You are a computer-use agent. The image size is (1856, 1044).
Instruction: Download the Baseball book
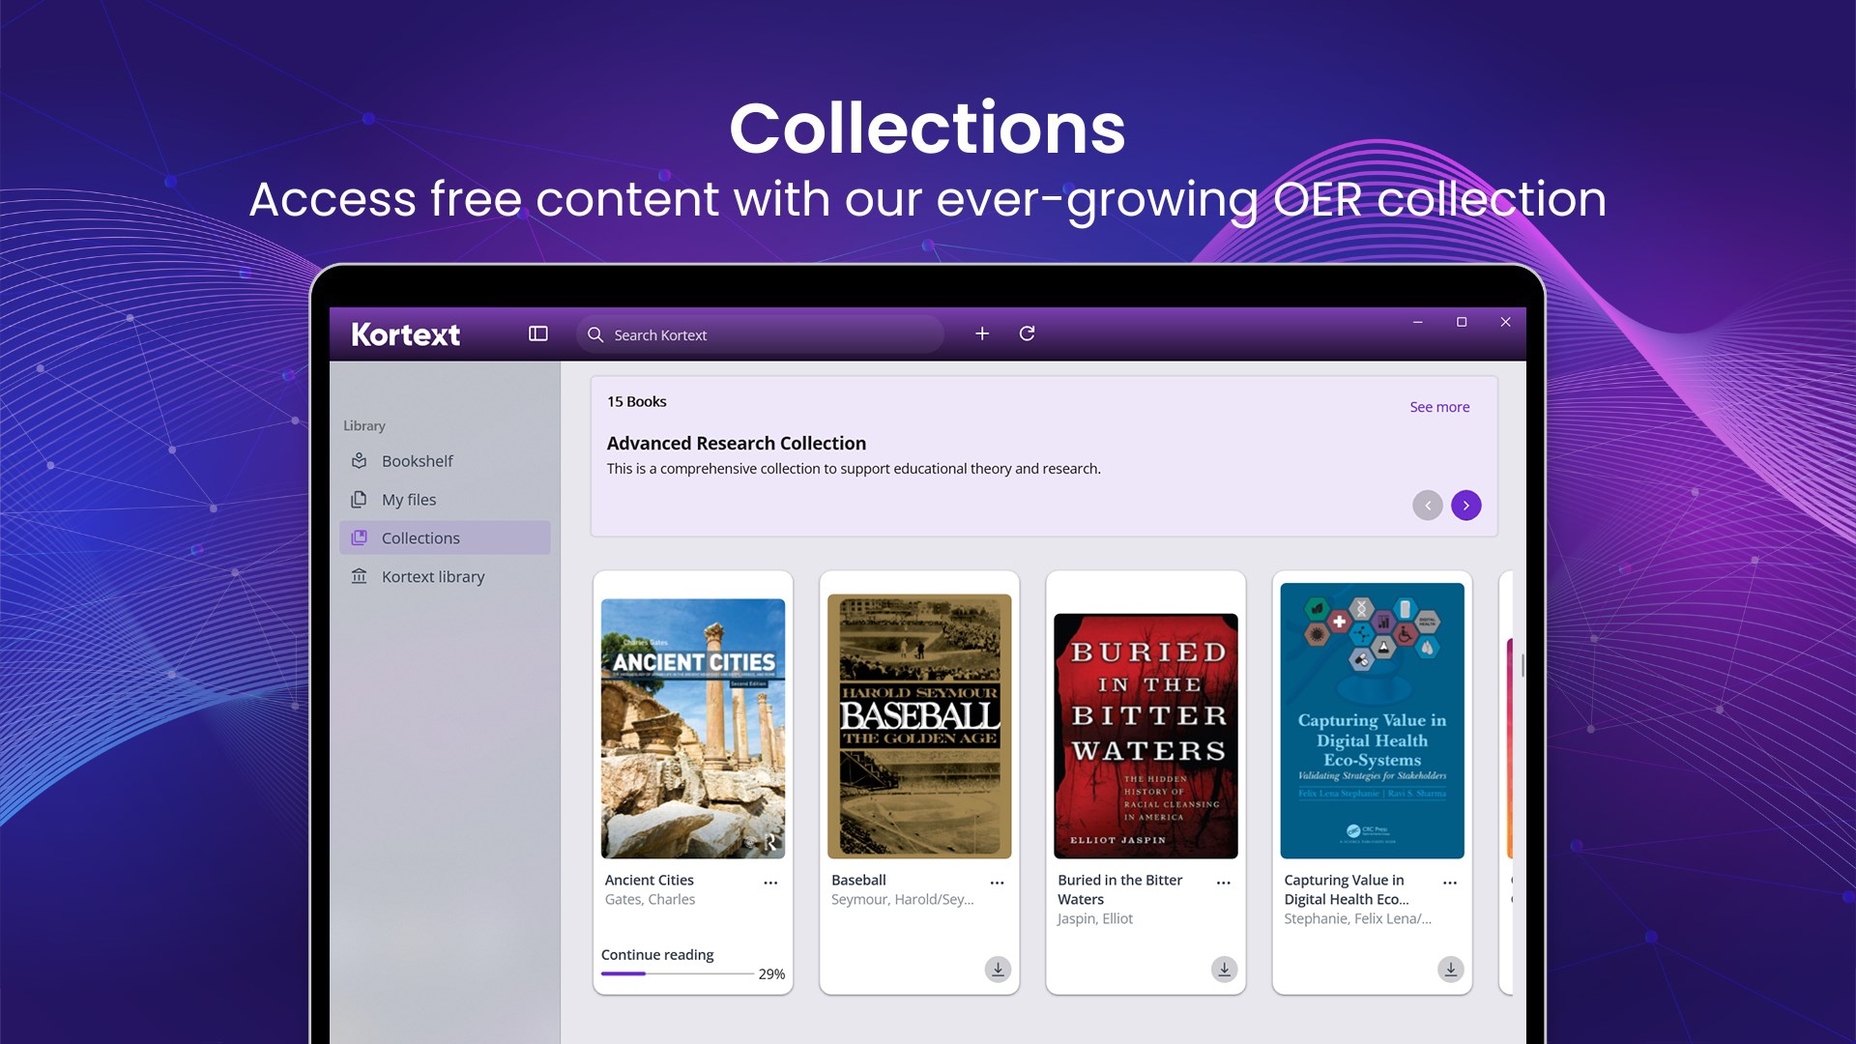point(998,970)
